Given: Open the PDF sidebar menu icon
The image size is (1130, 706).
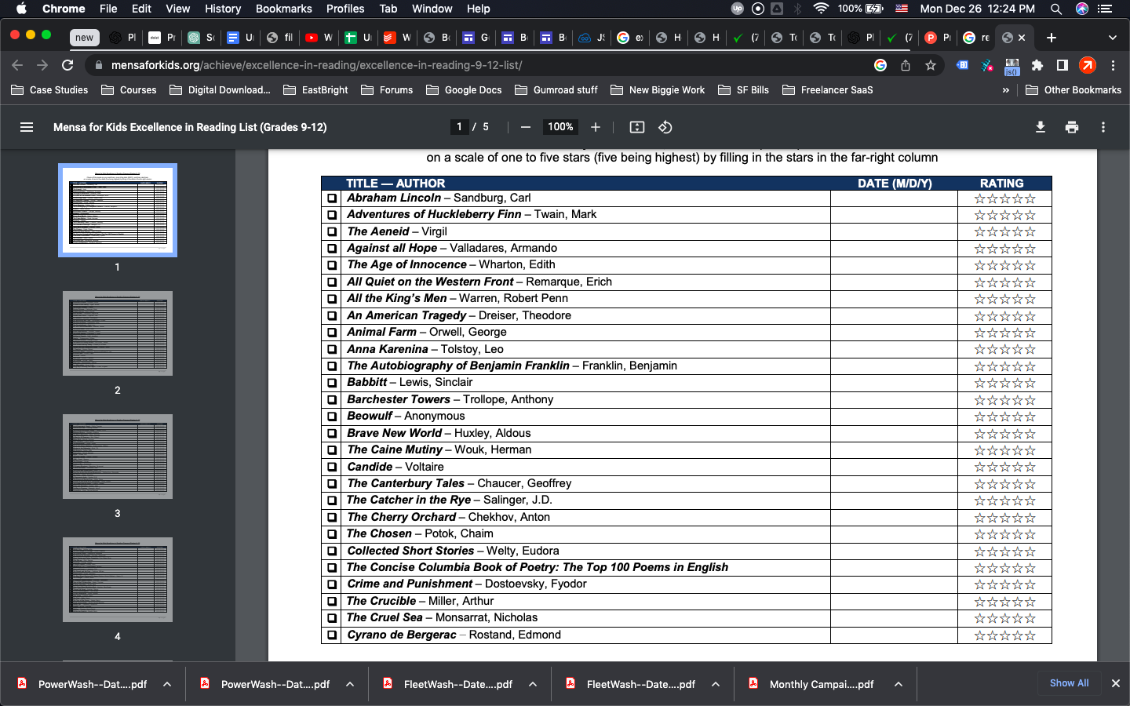Looking at the screenshot, I should (x=27, y=127).
